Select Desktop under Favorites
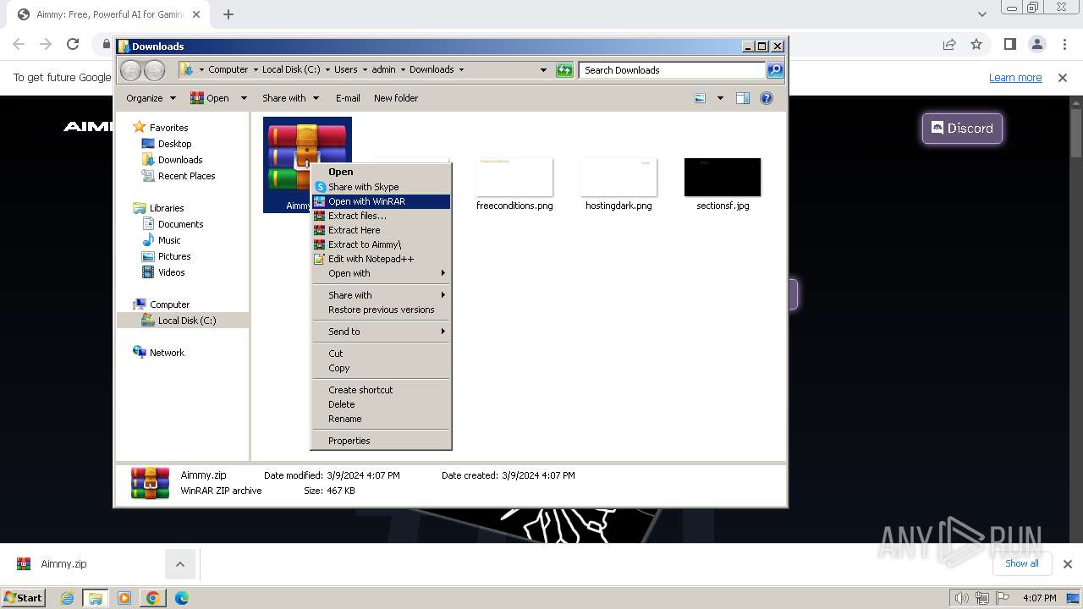This screenshot has height=609, width=1083. coord(174,144)
